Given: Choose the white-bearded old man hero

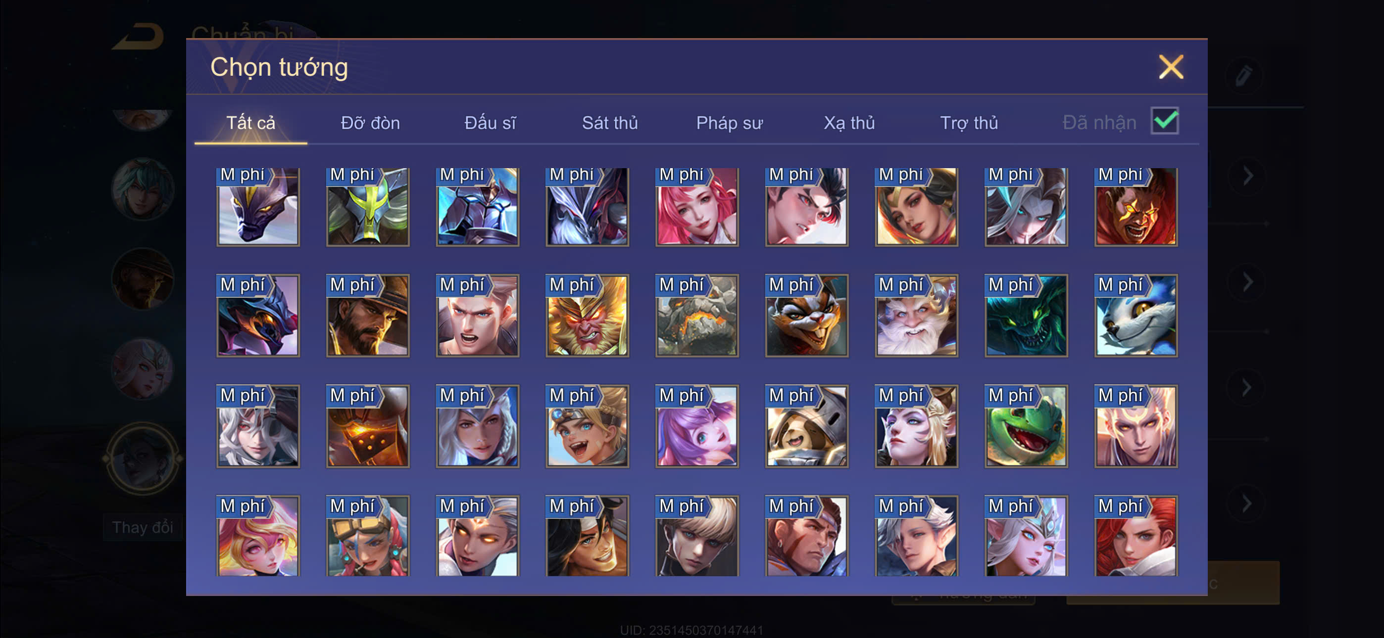Looking at the screenshot, I should pos(917,316).
